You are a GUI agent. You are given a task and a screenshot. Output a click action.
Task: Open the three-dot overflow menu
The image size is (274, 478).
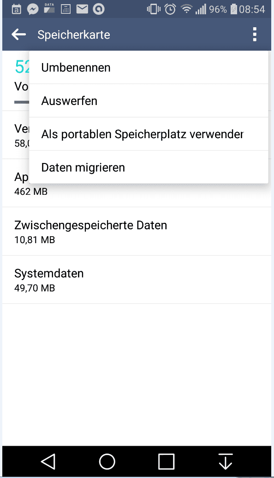255,34
